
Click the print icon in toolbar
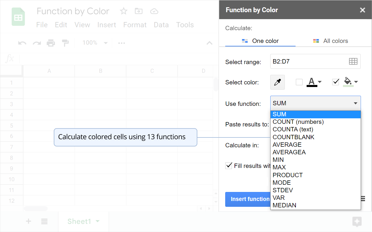pyautogui.click(x=51, y=43)
